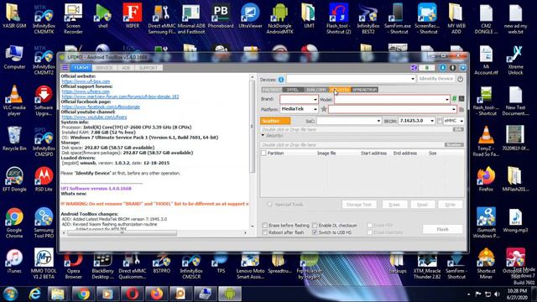Toggle checkbox beside eMMC dropdown
Image resolution: width=537 pixels, height=302 pixels.
(x=440, y=121)
